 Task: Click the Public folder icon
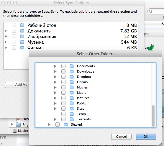[x=72, y=103]
